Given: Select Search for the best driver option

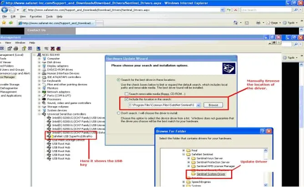Looking at the screenshot, I should tap(119, 79).
